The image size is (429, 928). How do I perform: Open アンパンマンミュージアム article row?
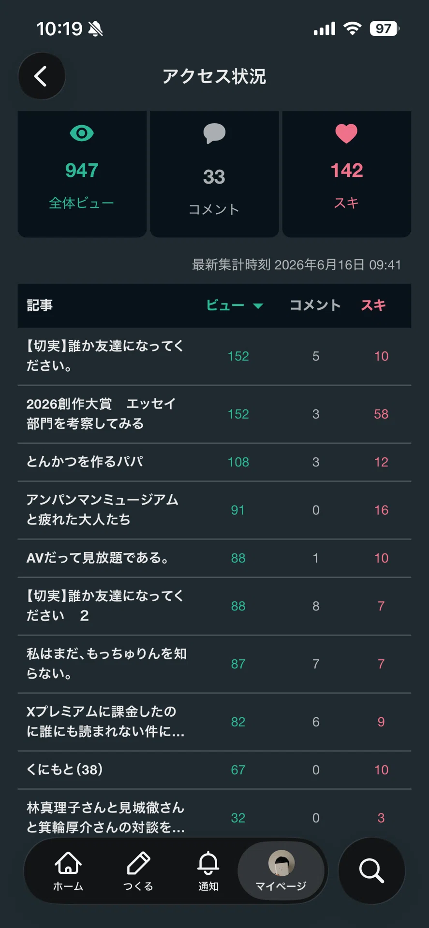coord(214,510)
